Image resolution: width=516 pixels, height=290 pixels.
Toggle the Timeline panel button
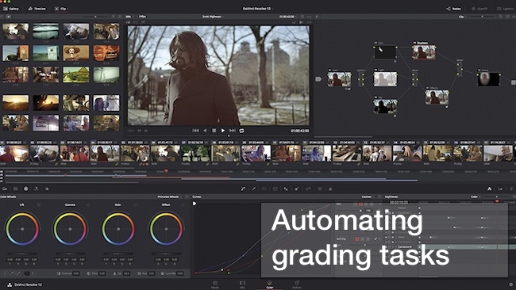[37, 9]
